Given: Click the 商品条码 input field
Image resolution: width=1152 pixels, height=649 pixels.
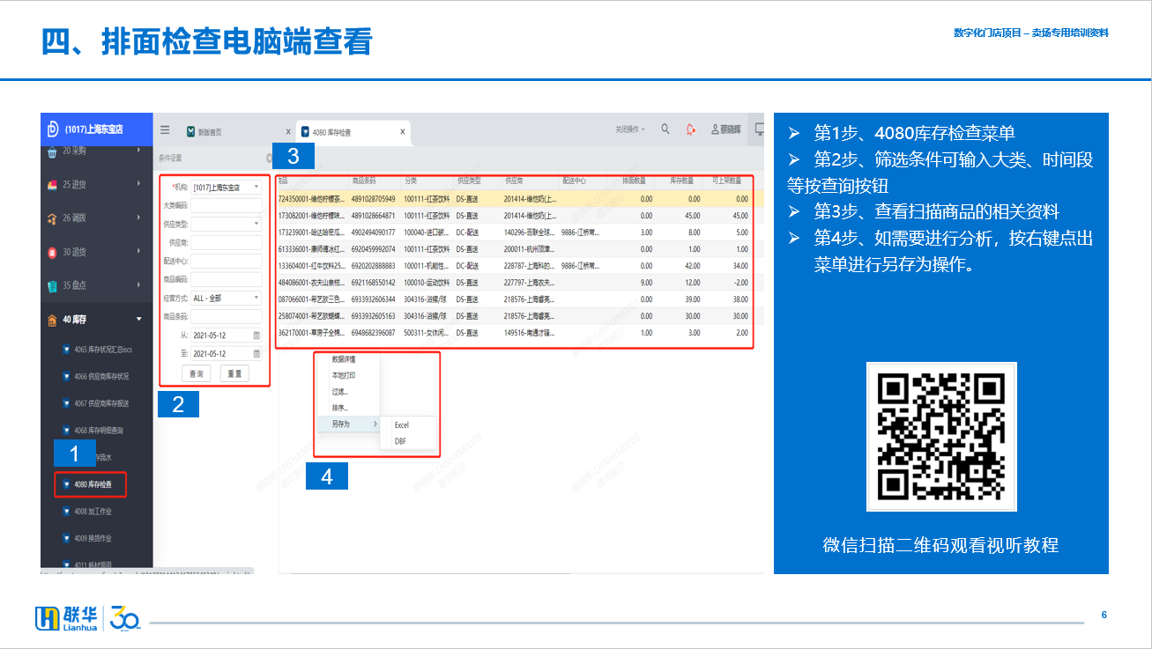Looking at the screenshot, I should pos(227,316).
